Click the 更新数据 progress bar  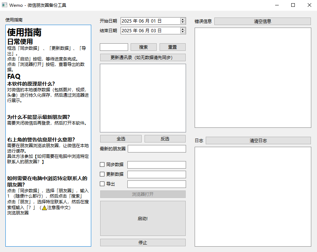pyautogui.click(x=157, y=175)
